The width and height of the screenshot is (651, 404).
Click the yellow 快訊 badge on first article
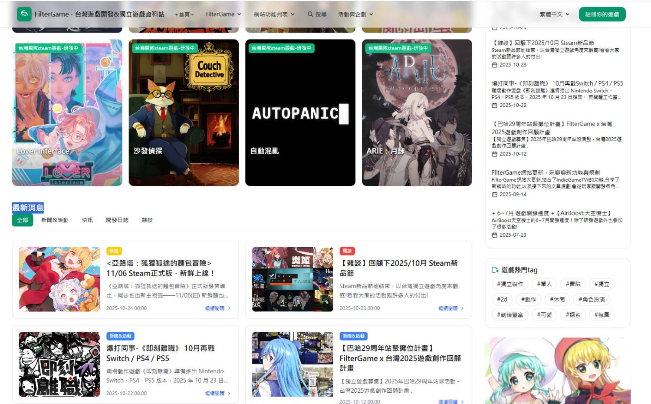(x=114, y=251)
